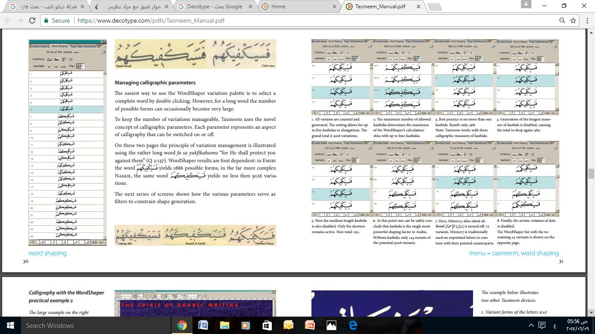Open the Chrome menu with three dots
The height and width of the screenshot is (334, 595).
tap(588, 20)
